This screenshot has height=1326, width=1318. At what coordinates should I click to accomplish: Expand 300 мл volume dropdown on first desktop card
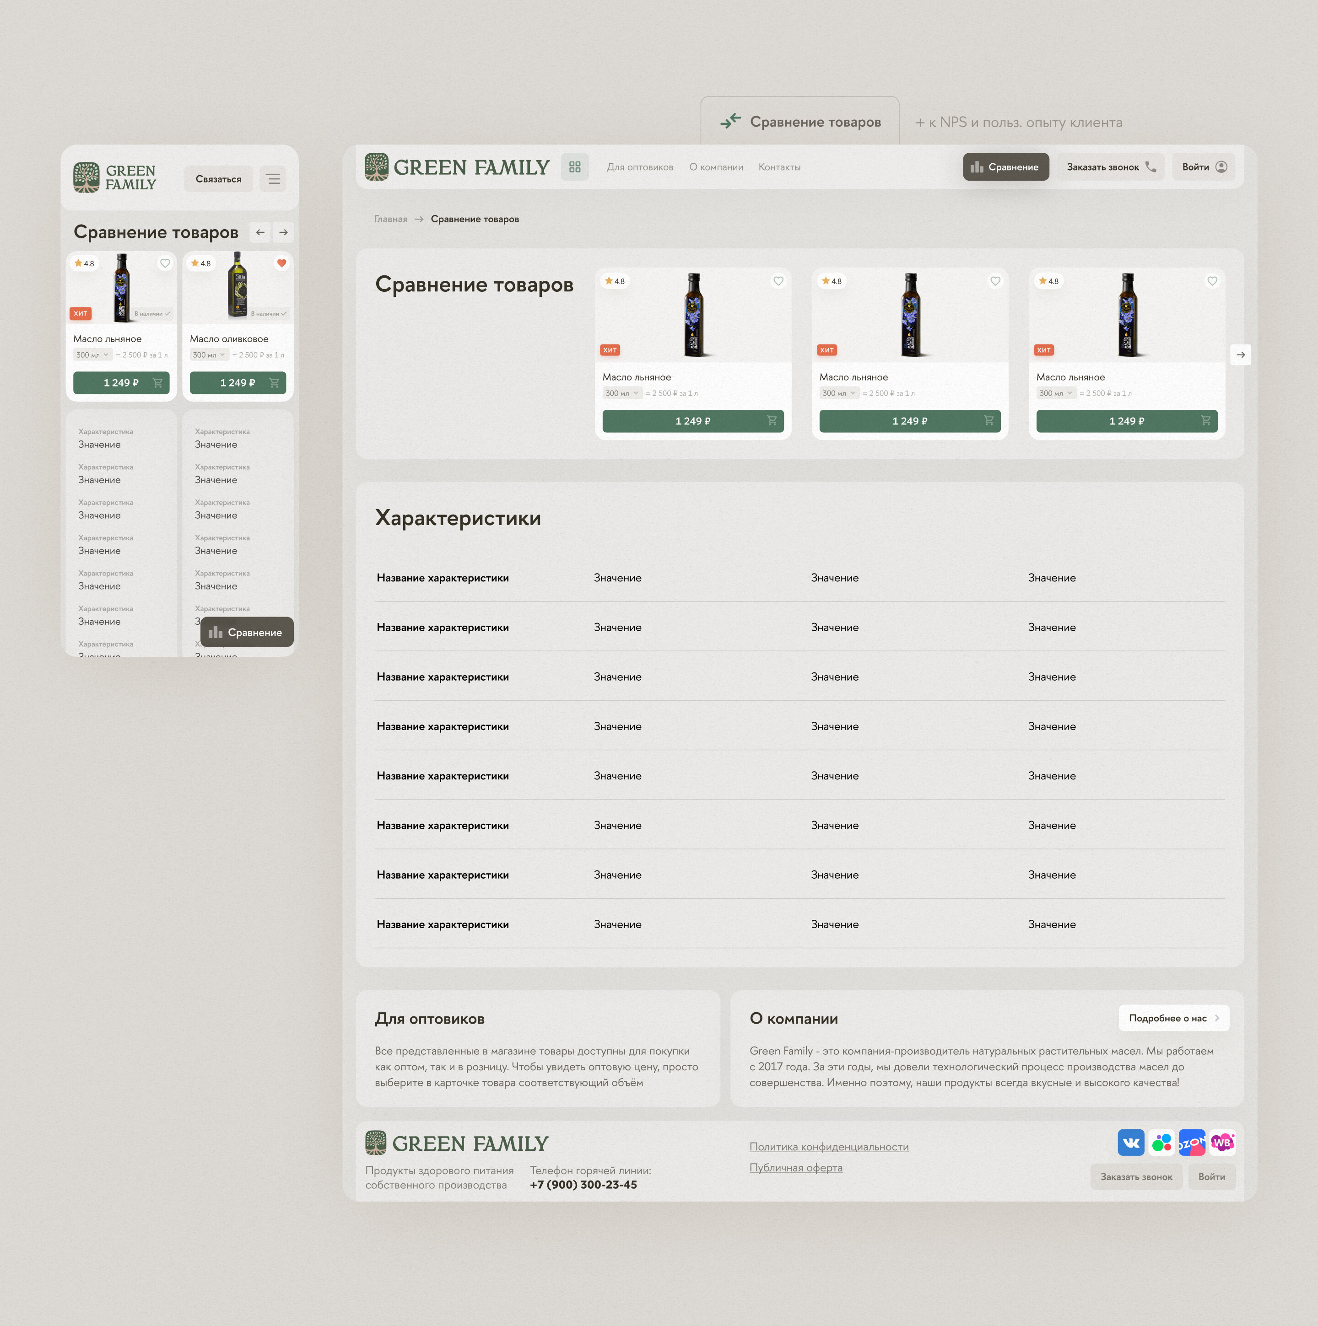tap(621, 393)
